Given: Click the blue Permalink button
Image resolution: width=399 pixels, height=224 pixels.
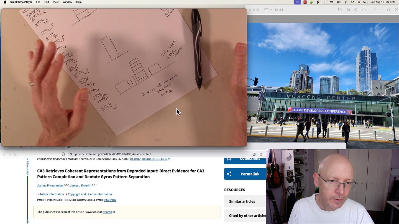Looking at the screenshot, I should (245, 174).
